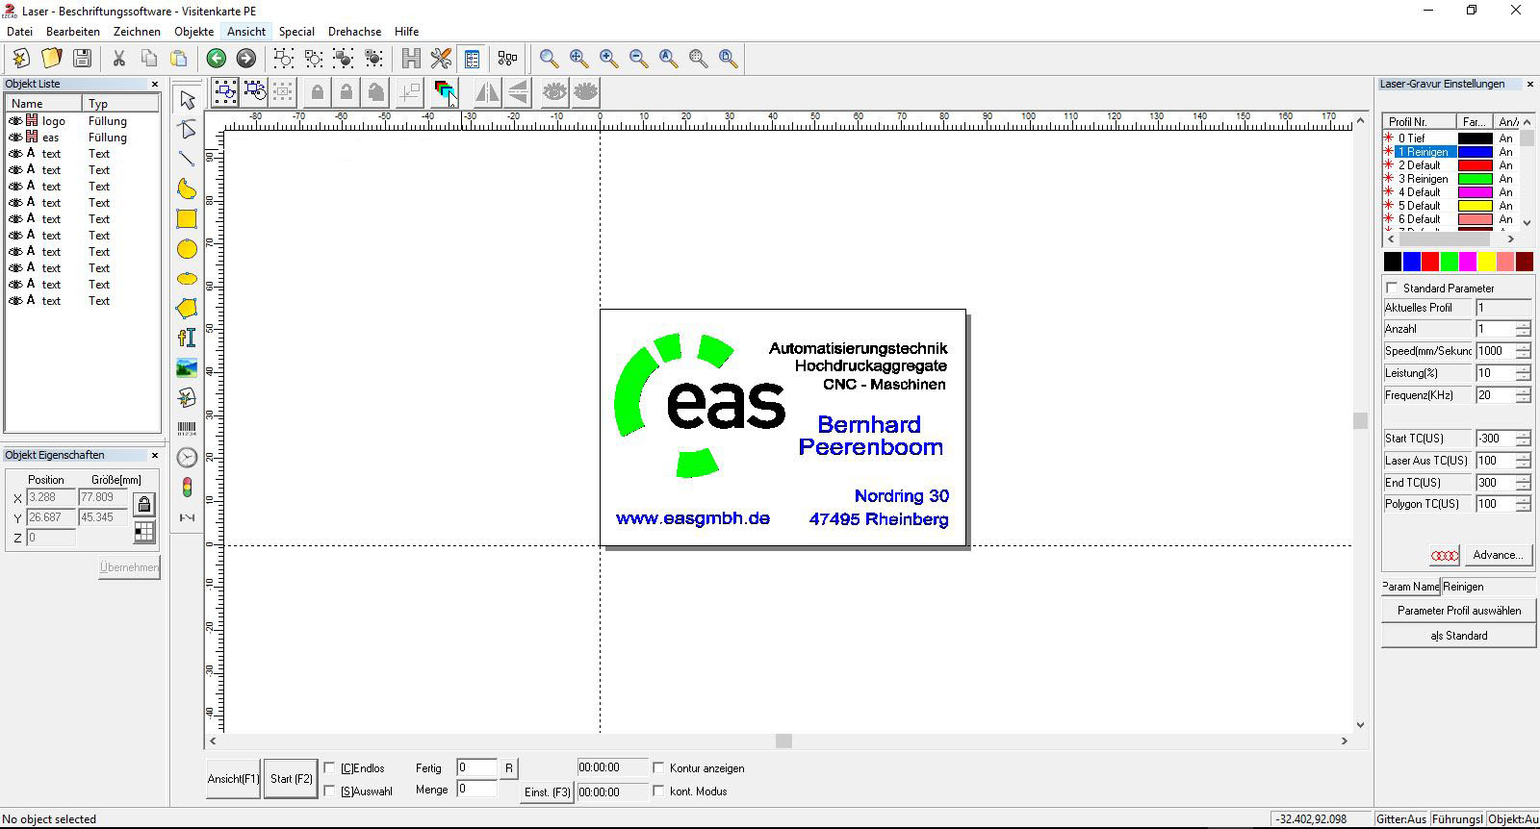The height and width of the screenshot is (829, 1540).
Task: Click the save diskette icon
Action: tap(82, 59)
